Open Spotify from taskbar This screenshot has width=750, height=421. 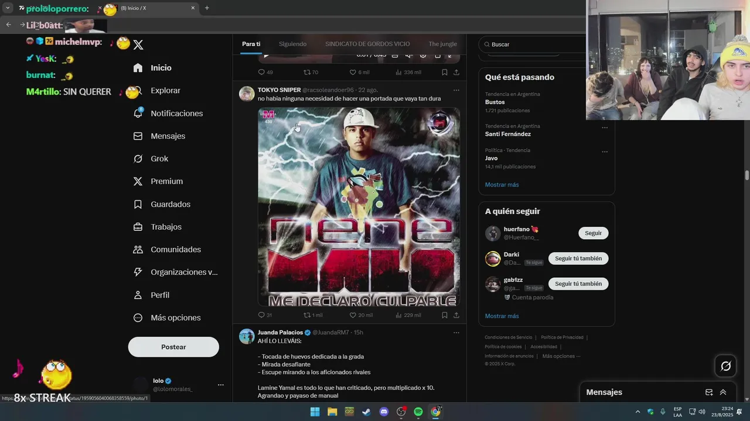pos(418,412)
